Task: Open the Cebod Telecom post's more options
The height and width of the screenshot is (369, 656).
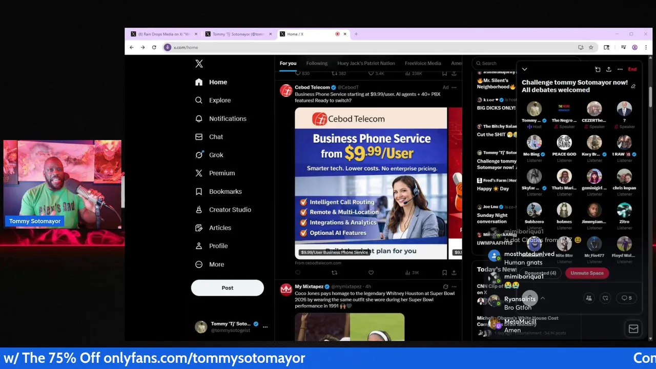Action: pyautogui.click(x=454, y=87)
